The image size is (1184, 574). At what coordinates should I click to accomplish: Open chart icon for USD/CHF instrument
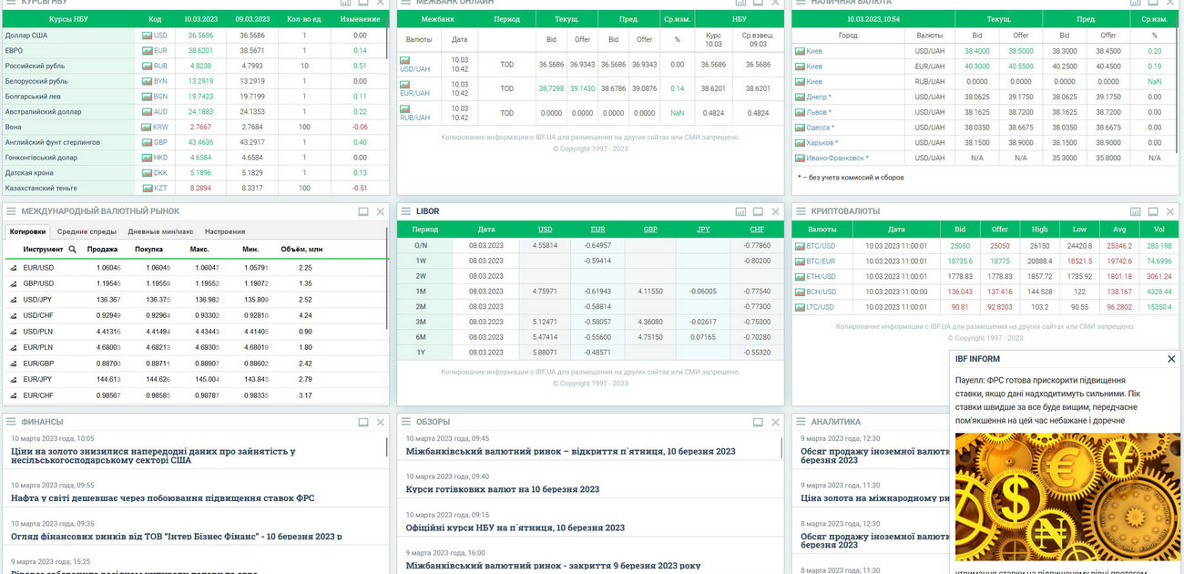pyautogui.click(x=14, y=315)
